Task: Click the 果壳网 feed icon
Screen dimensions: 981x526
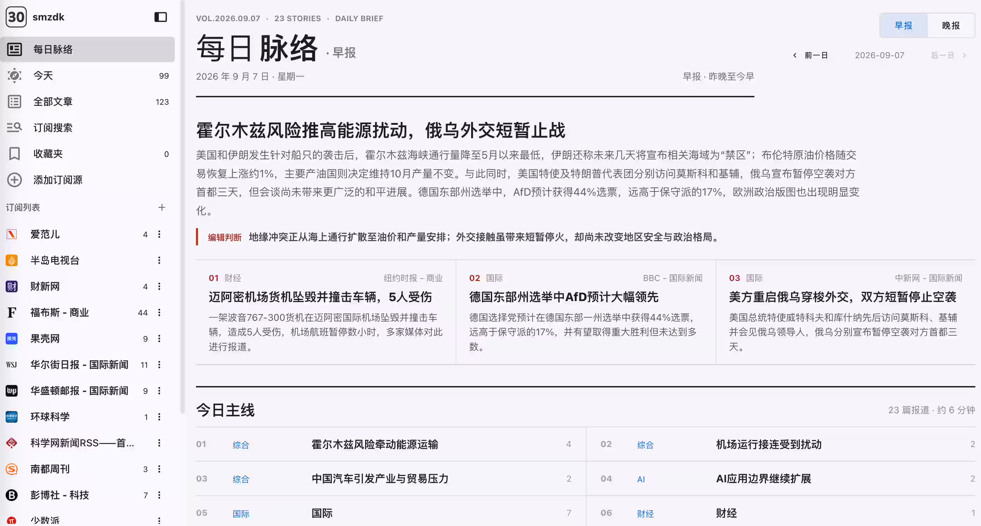Action: point(12,338)
